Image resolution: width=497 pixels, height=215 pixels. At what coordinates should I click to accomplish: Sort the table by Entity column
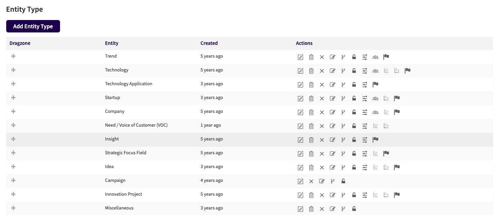[x=111, y=43]
